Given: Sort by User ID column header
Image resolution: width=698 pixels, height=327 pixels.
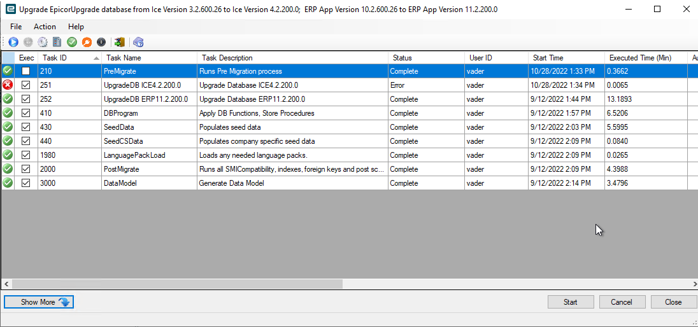Looking at the screenshot, I should tap(497, 58).
